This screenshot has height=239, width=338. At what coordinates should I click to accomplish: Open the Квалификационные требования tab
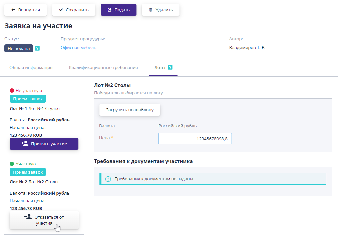point(103,67)
